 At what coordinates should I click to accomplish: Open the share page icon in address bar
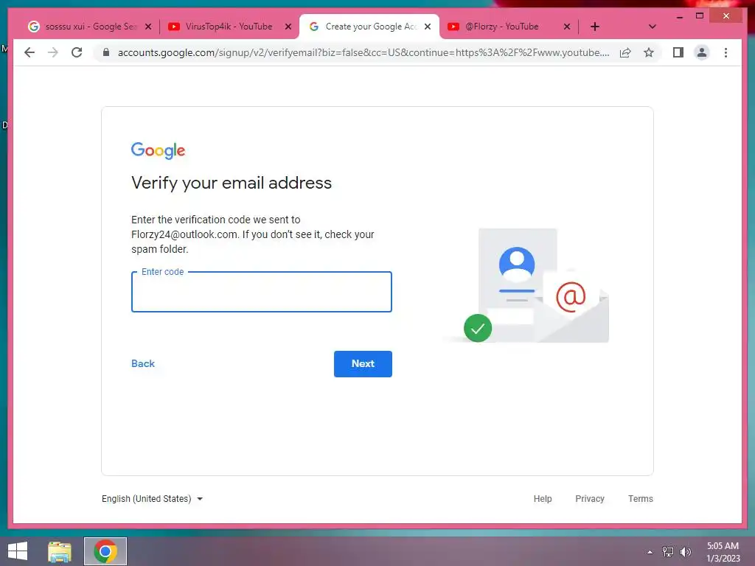[625, 52]
